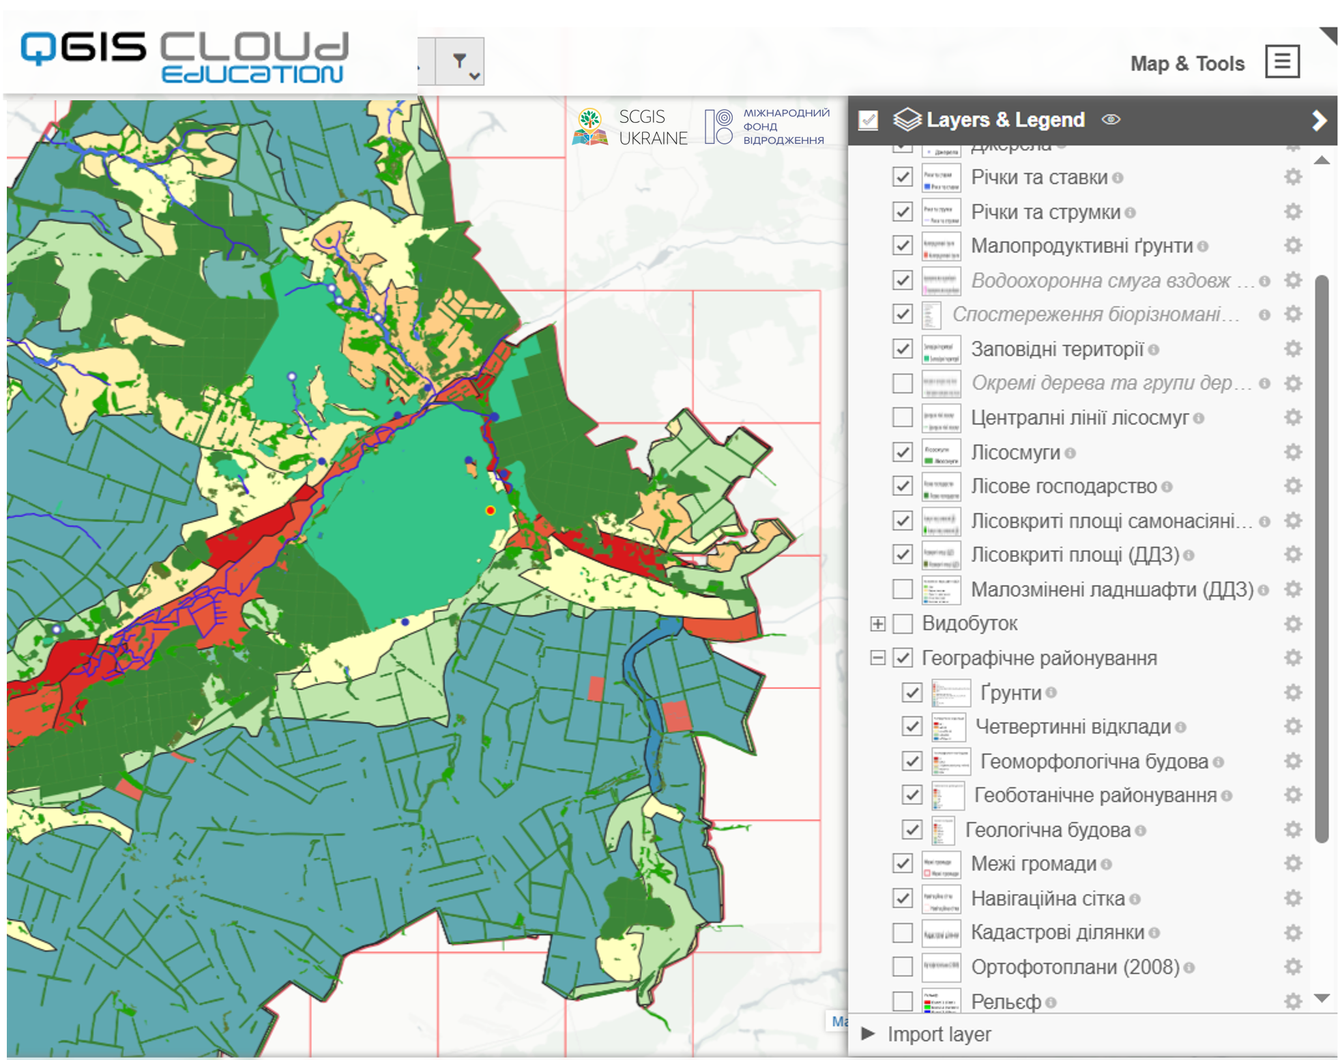
Task: Expand the Видобуток layer group
Action: (x=878, y=623)
